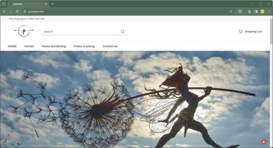Screen dimensions: 273x148
Task: Open the Contact us page
Action: [110, 46]
